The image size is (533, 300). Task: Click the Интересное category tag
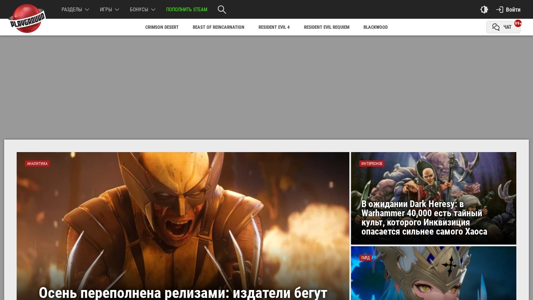click(x=372, y=164)
